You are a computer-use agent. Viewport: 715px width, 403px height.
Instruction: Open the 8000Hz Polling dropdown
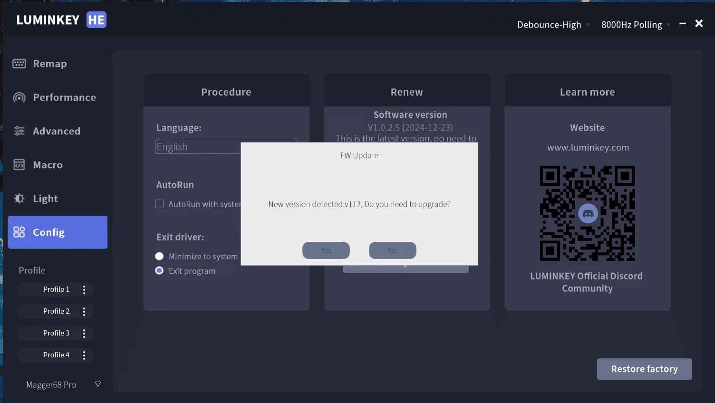tap(636, 25)
